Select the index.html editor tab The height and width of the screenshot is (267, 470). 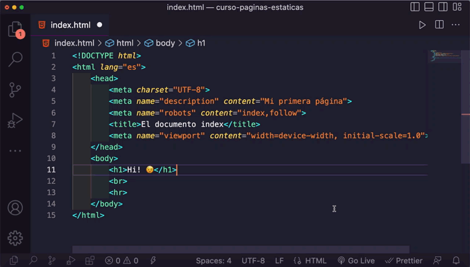(x=70, y=25)
